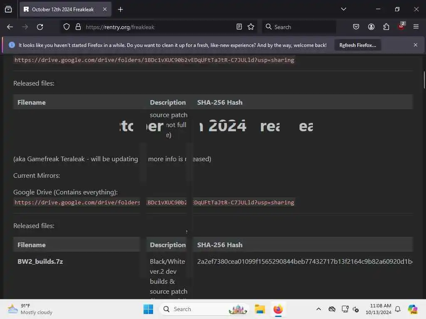Viewport: 426px width, 319px height.
Task: Open the uBlock Origin extension icon
Action: point(401,26)
